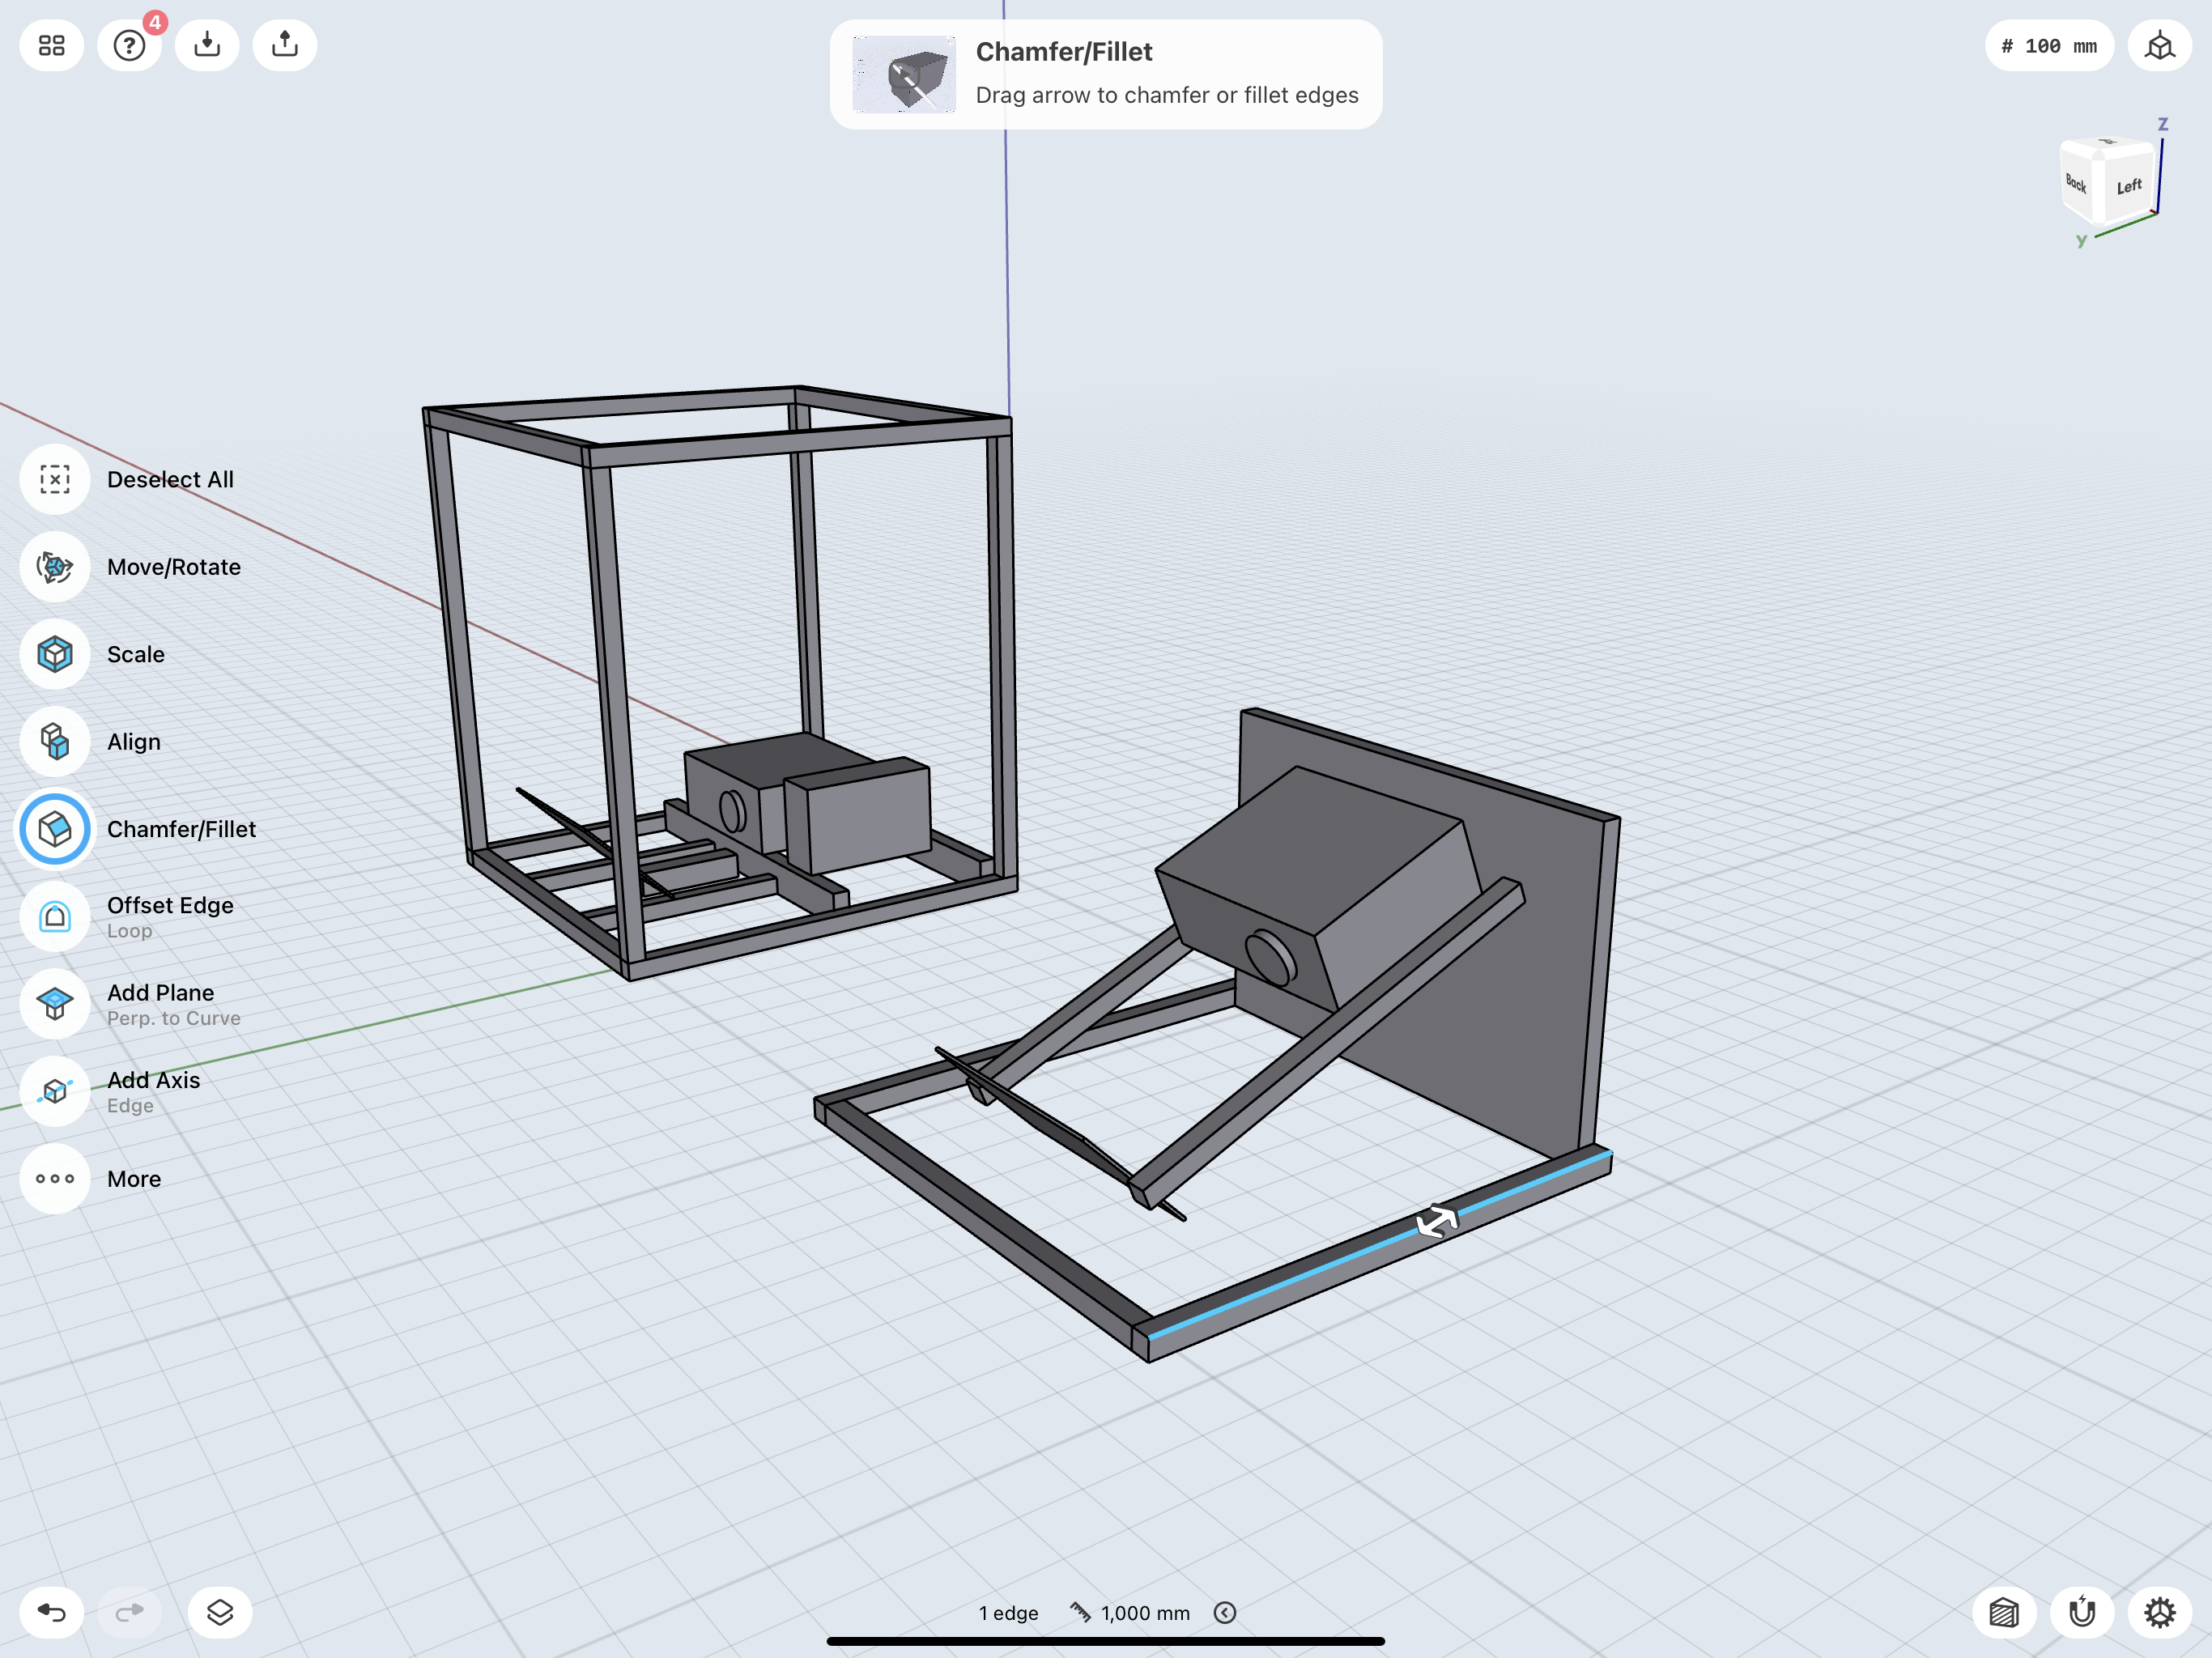Select the Add Axis tool icon
Screen dimensions: 2212x1658
tap(55, 1091)
